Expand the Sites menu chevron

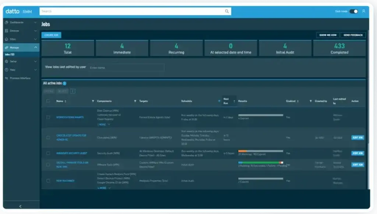coord(35,39)
